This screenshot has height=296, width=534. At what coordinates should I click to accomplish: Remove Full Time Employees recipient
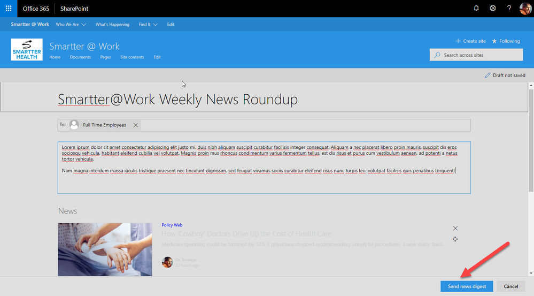click(136, 125)
